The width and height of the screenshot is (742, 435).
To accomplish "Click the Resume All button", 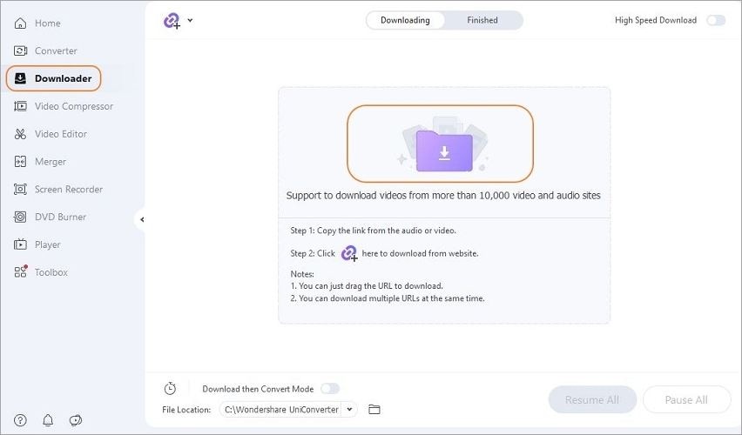I will point(592,400).
